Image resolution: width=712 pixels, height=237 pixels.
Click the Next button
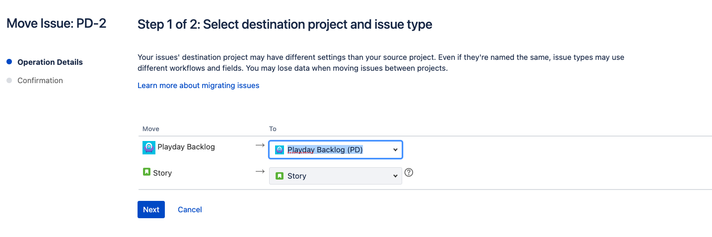click(151, 209)
